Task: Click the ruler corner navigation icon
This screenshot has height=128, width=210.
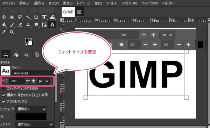Action: [62, 20]
